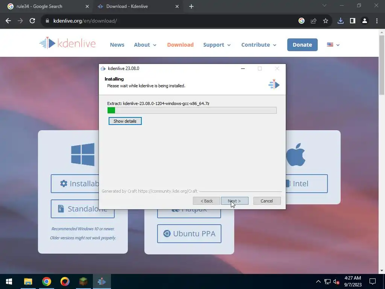Screen dimensions: 385x289
Task: Click the Donate button
Action: tap(302, 45)
